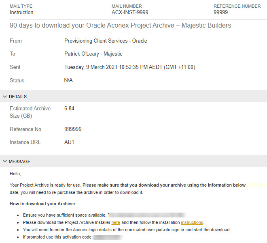Image resolution: width=267 pixels, height=243 pixels.
Task: Click the reference number 99999 at top
Action: tap(221, 13)
